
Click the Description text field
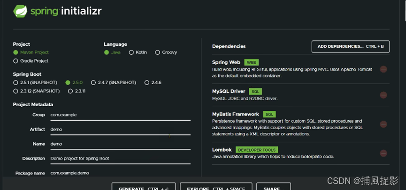(x=120, y=159)
